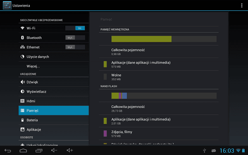
Task: Turn off the Wi-Fi switch
Action: (x=75, y=28)
